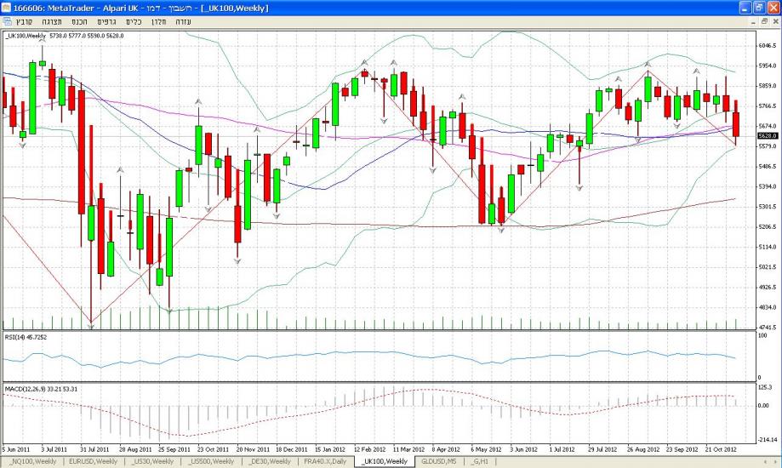Image resolution: width=782 pixels, height=468 pixels.
Task: Select the _G,H1 chart tab
Action: [x=482, y=461]
